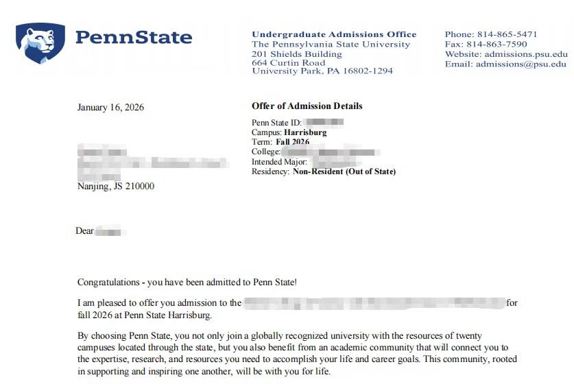The width and height of the screenshot is (574, 384).
Task: Click the Nanjing, JS 210000 address line
Action: [x=116, y=186]
